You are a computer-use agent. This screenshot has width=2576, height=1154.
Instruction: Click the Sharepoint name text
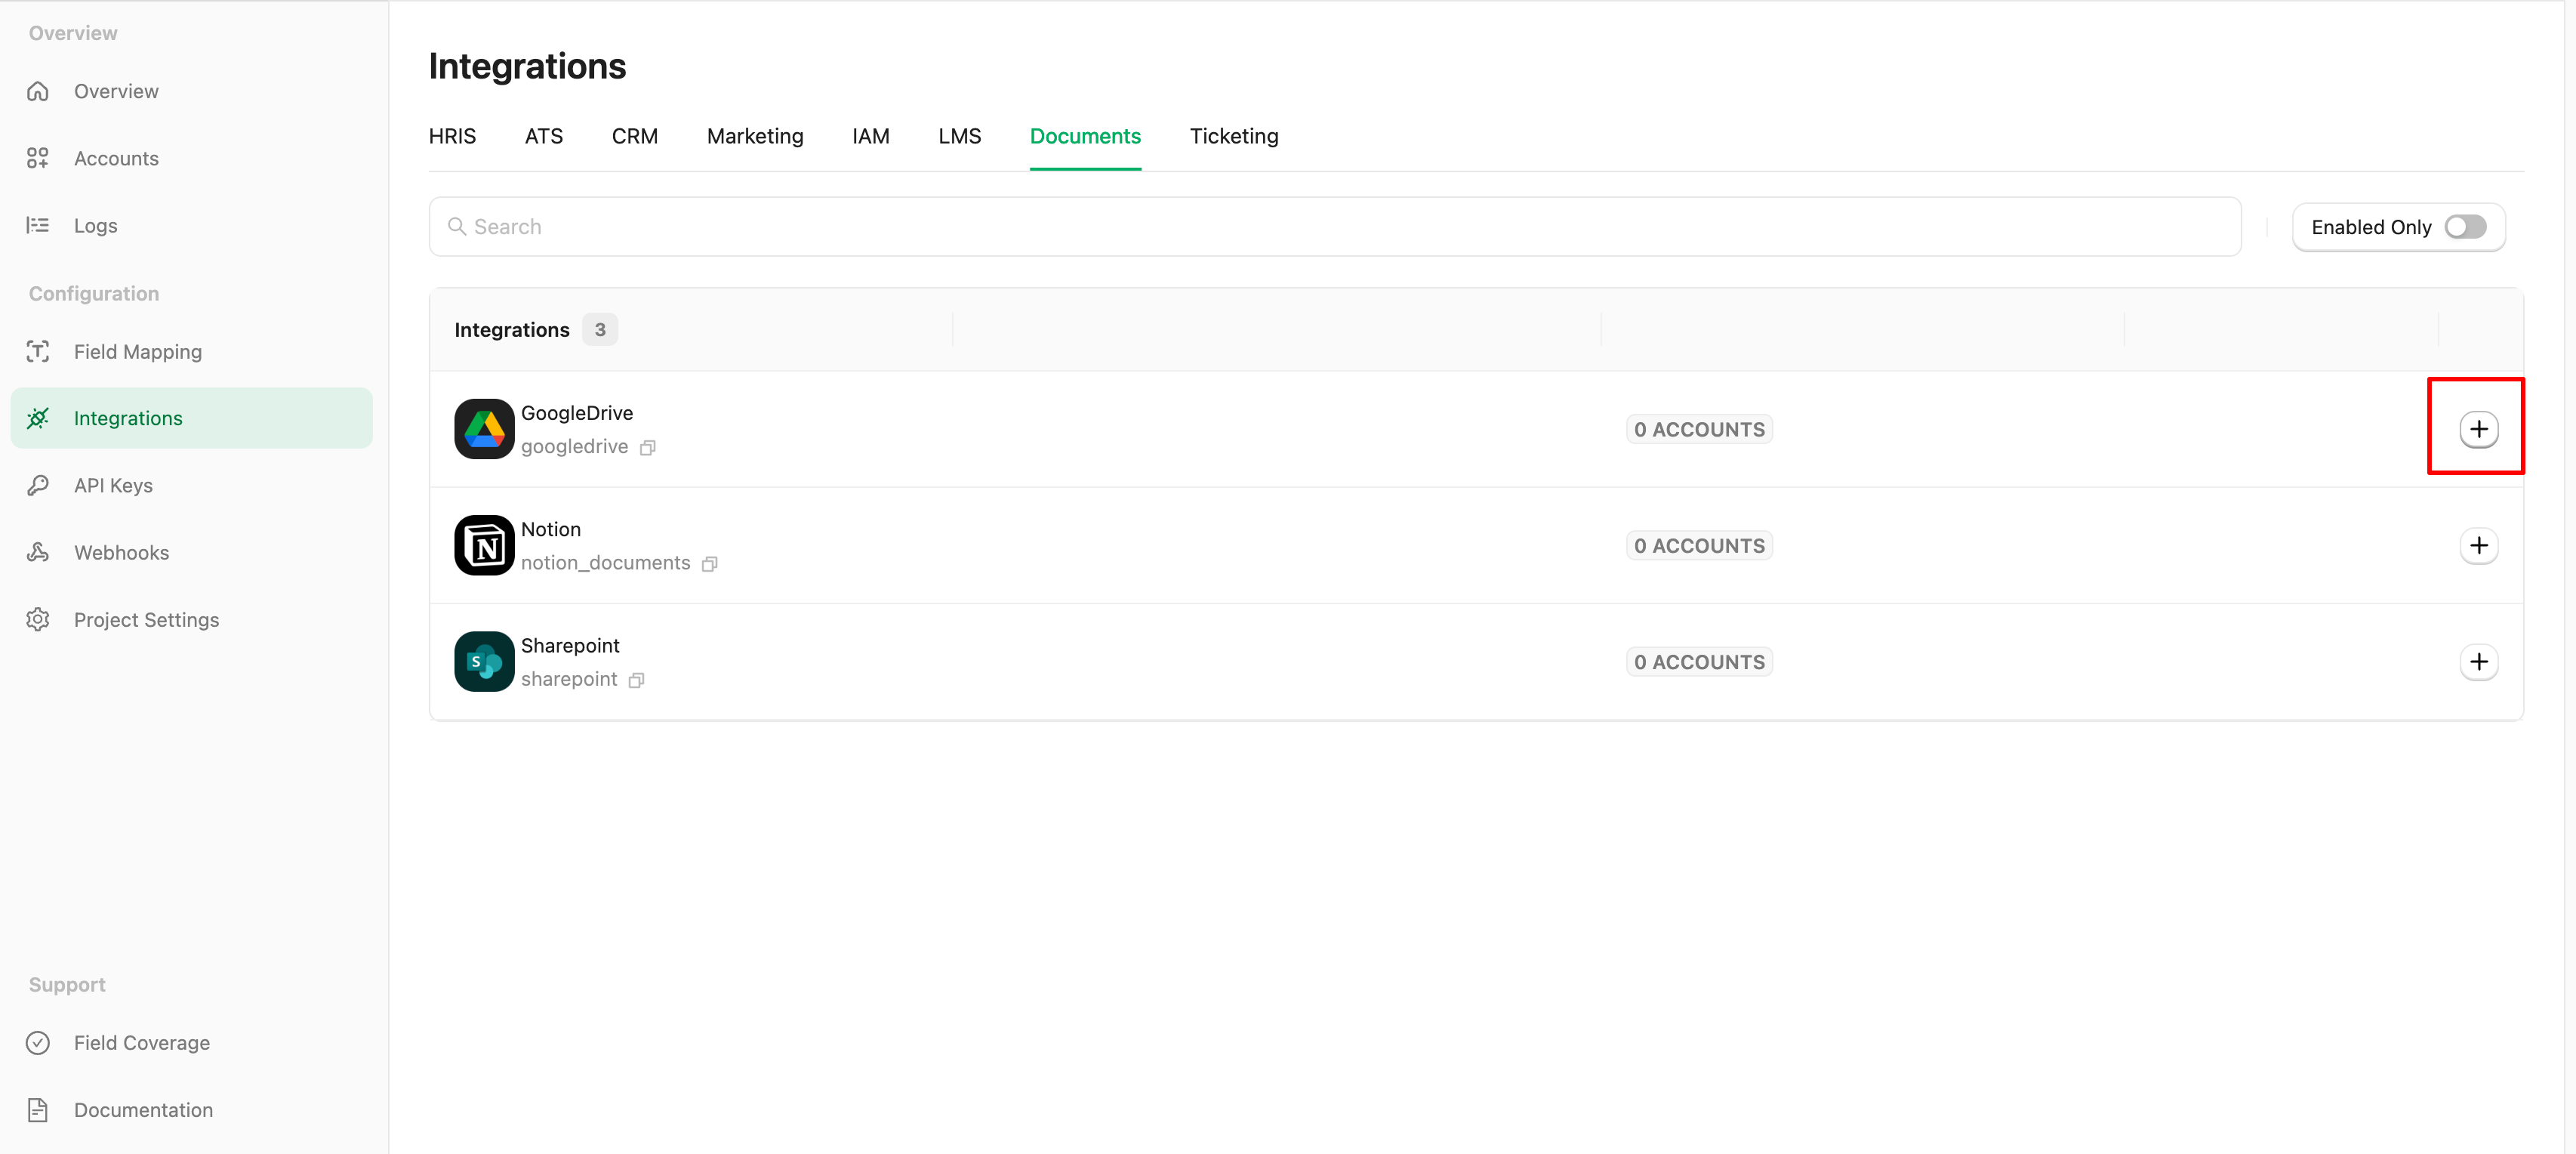click(570, 645)
